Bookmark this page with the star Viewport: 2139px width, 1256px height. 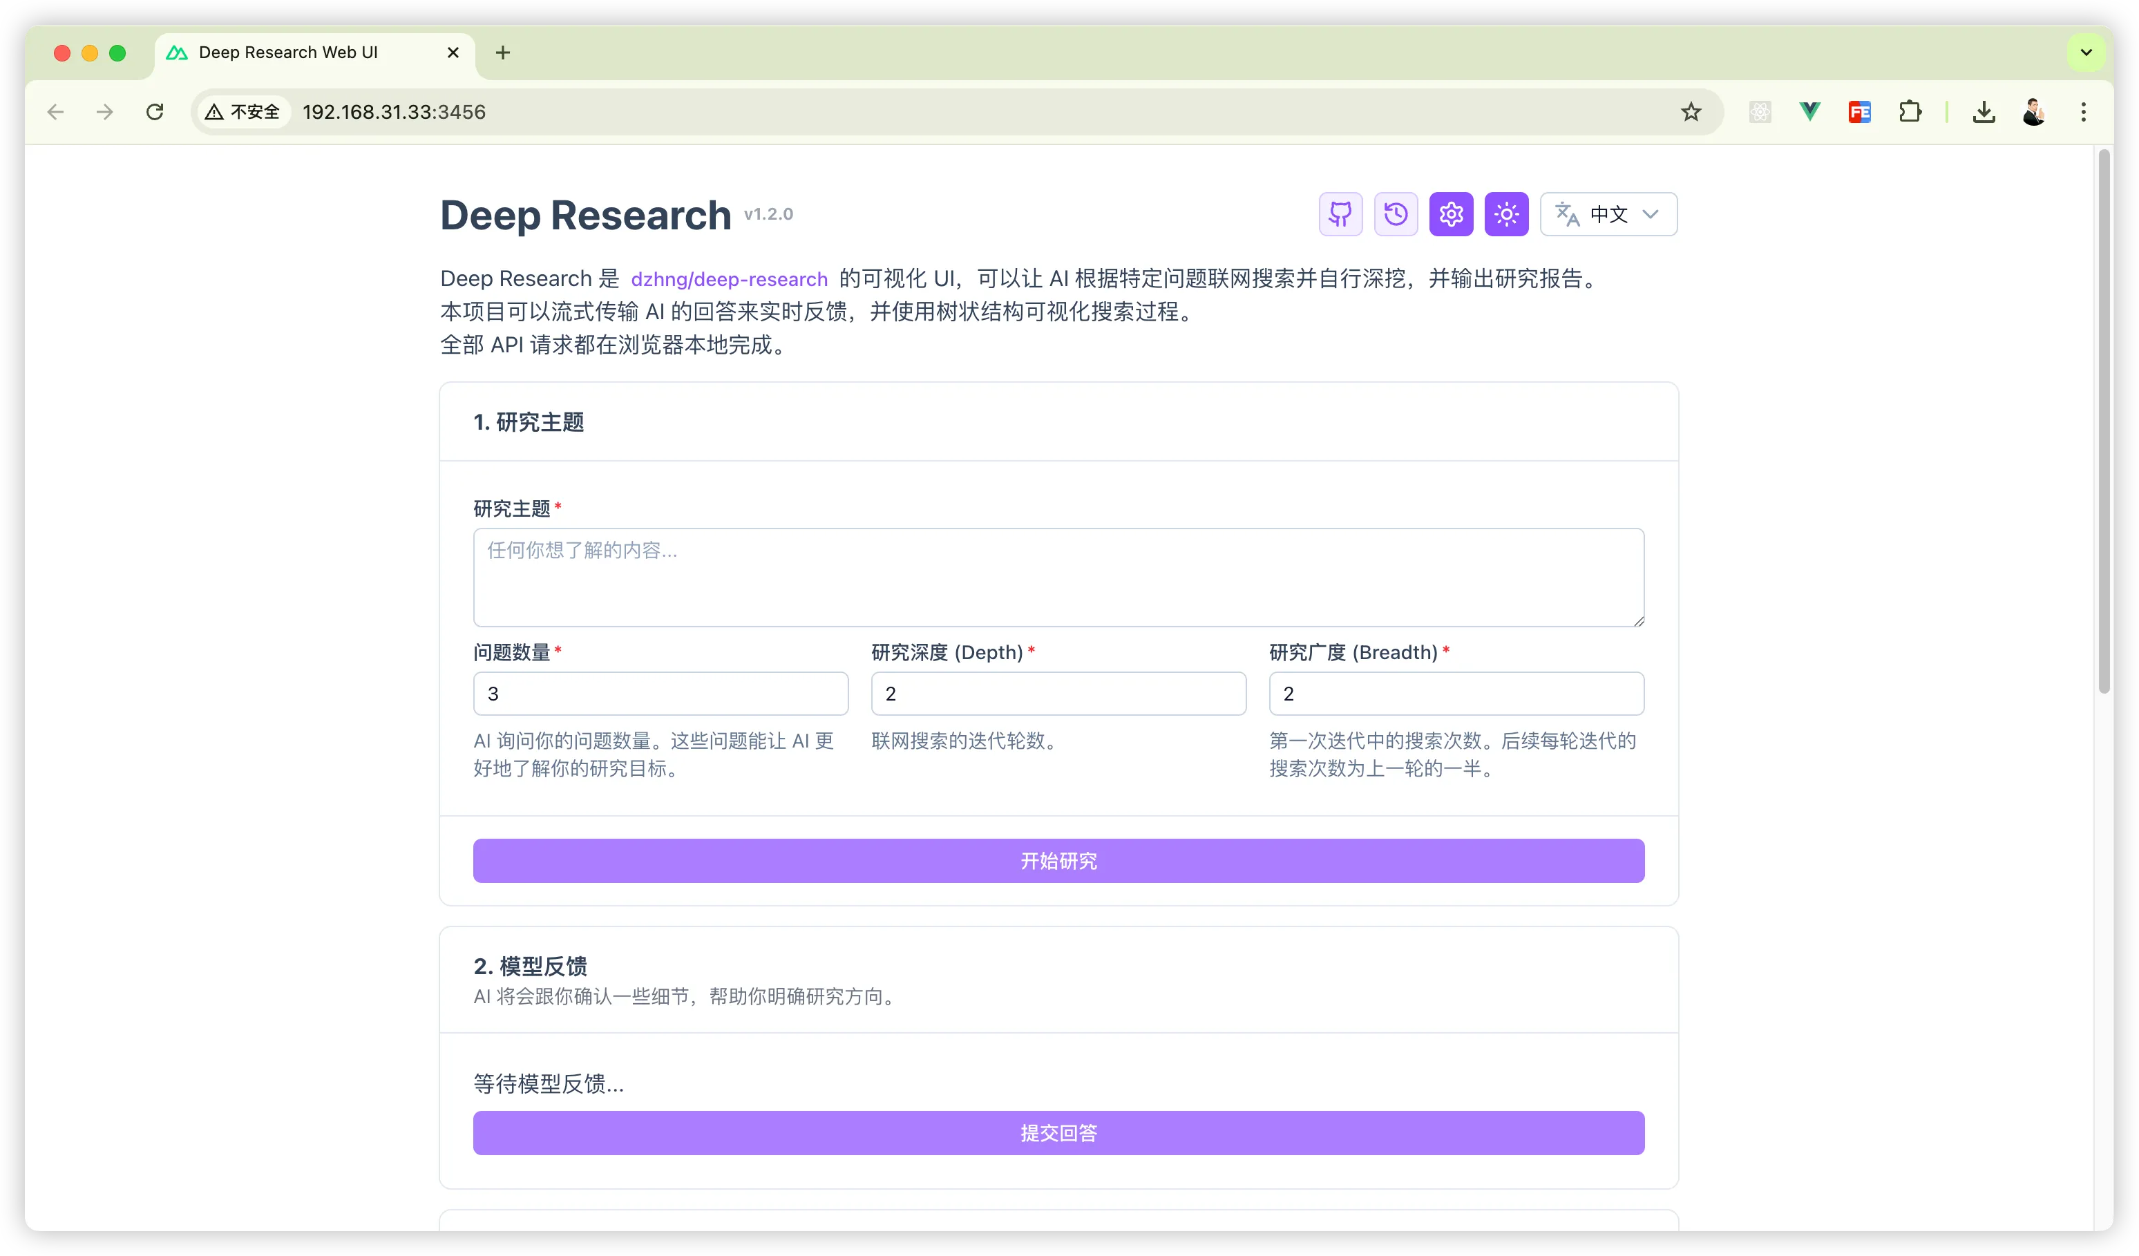pos(1691,112)
